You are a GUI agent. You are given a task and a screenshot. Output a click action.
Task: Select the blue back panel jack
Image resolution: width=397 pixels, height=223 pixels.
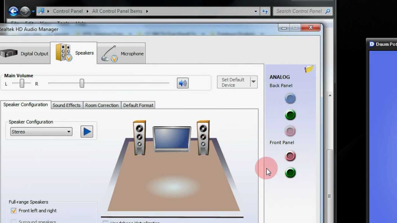click(290, 99)
